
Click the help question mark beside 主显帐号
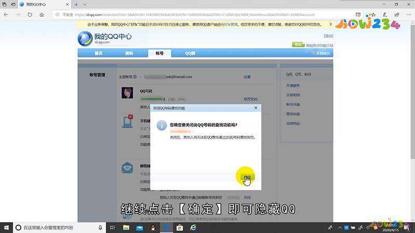point(135,77)
